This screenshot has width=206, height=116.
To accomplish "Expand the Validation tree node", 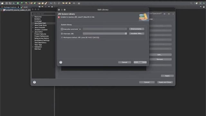I will (x=33, y=47).
